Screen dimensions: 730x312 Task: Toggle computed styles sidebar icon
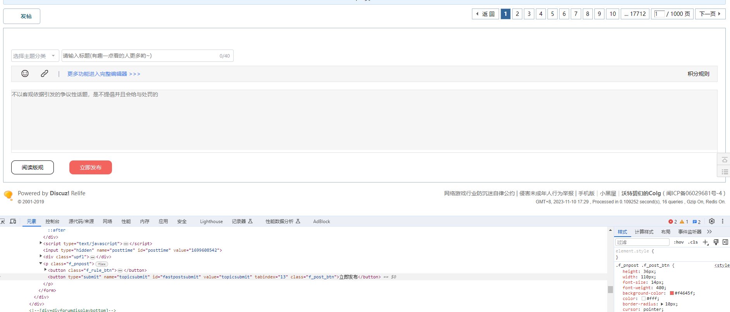[x=725, y=242]
